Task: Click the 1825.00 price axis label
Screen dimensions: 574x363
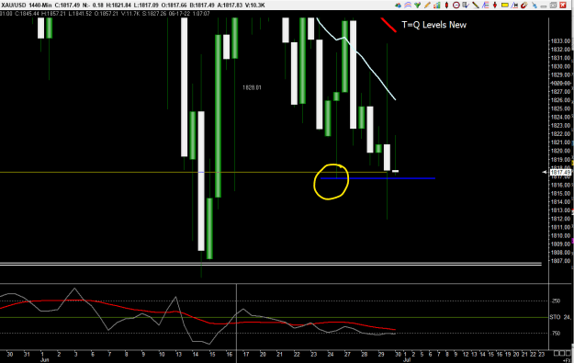Action: click(x=560, y=108)
